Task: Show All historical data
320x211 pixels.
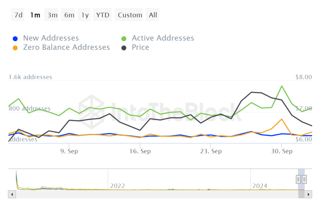Action: point(152,15)
